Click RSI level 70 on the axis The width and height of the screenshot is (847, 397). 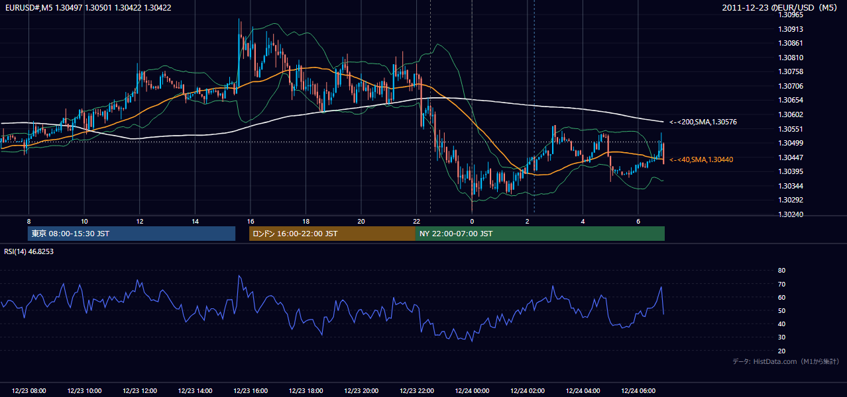point(781,284)
